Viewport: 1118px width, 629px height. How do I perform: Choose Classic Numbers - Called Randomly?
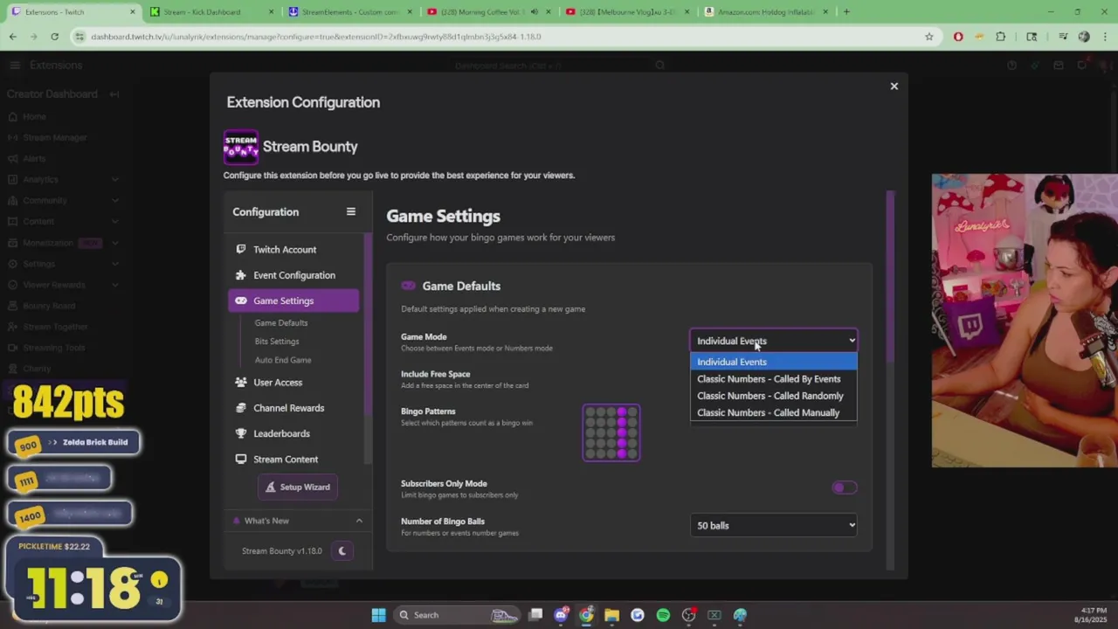[774, 396]
